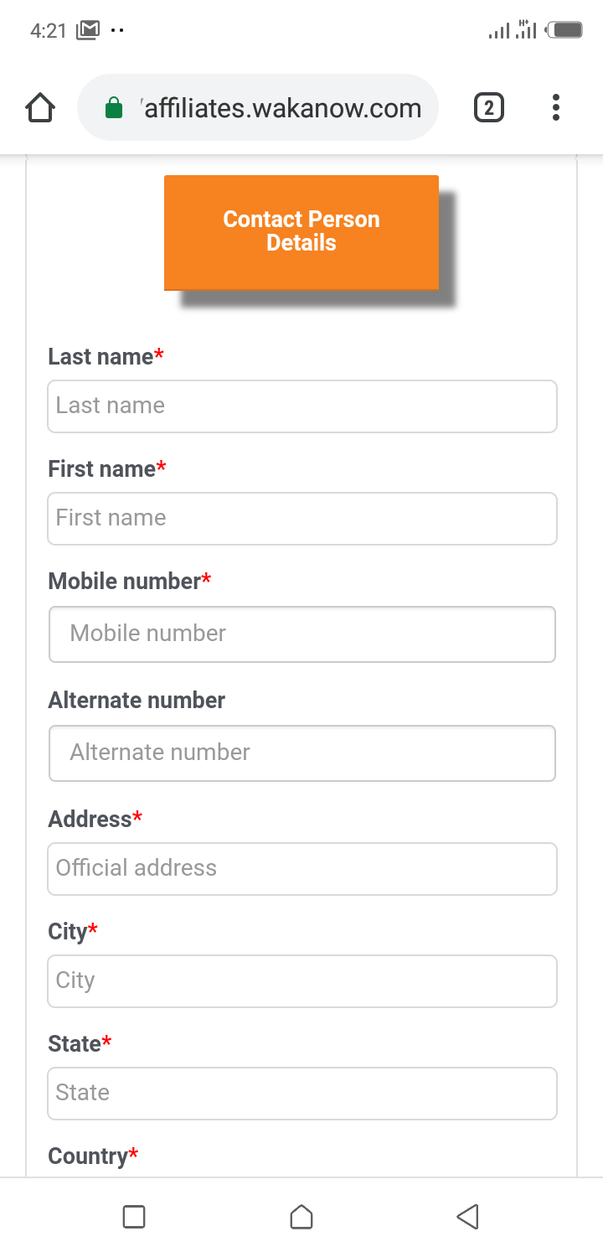Focus the Last name input field
Viewport: 603px width, 1257px height.
301,406
